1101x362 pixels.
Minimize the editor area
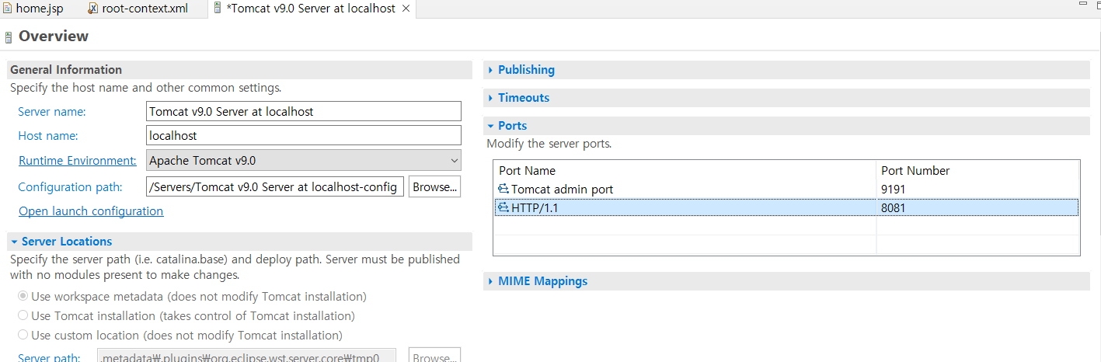(x=1082, y=5)
